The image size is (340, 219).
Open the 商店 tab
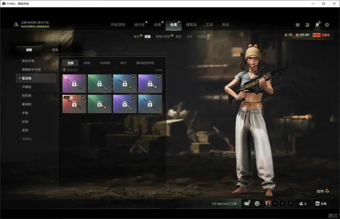click(225, 25)
